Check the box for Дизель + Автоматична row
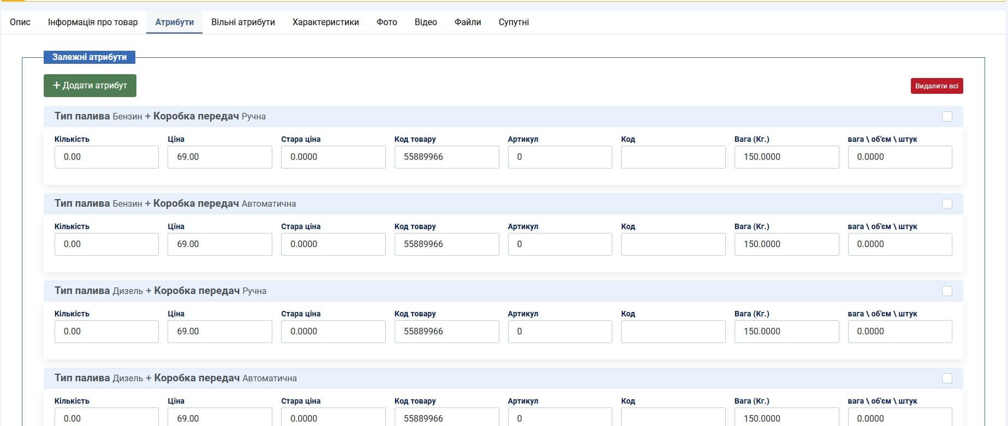This screenshot has height=426, width=1008. pyautogui.click(x=947, y=379)
